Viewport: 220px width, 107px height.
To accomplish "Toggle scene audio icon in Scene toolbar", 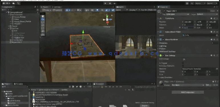I will pyautogui.click(x=102, y=10).
